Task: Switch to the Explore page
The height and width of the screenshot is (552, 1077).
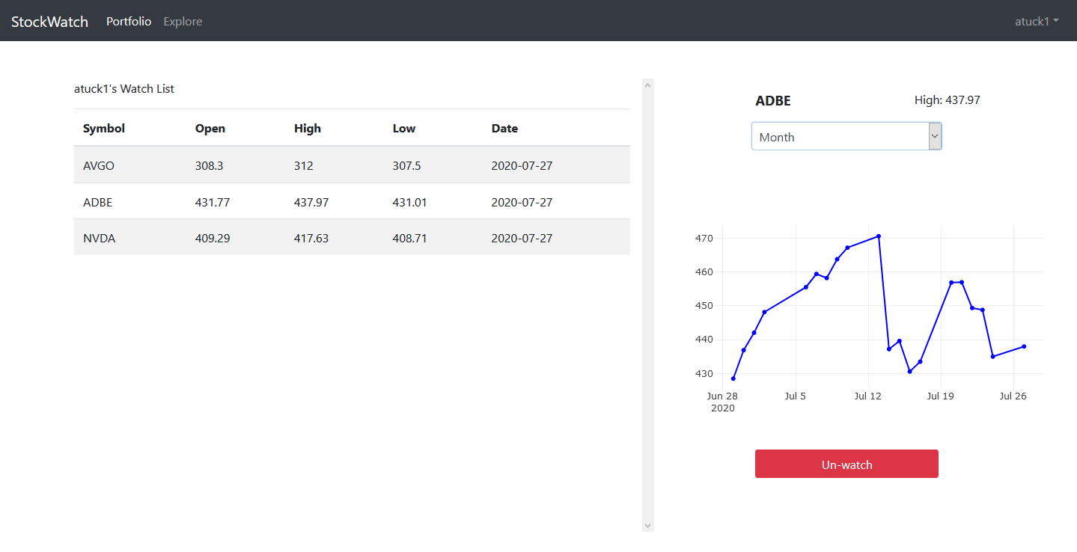Action: 183,21
